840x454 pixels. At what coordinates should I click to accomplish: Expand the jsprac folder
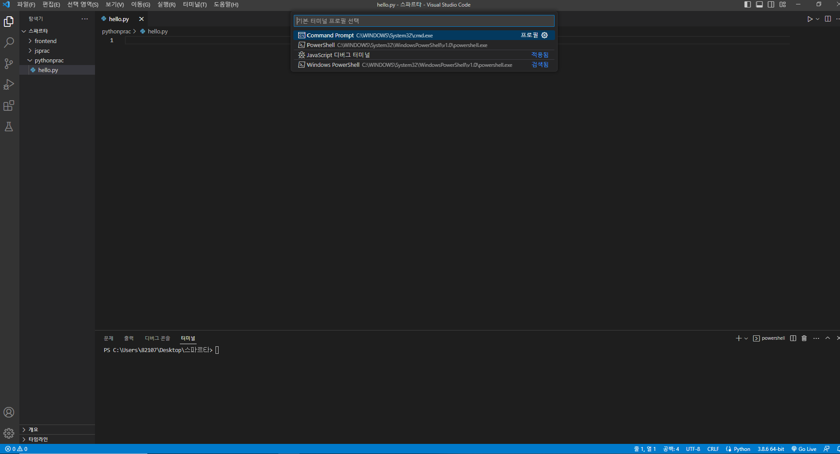(57, 51)
